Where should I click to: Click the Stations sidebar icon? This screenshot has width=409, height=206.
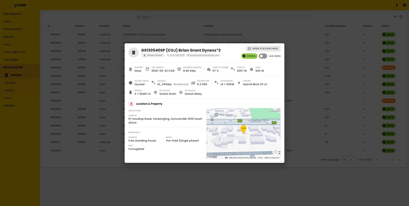click(7, 75)
